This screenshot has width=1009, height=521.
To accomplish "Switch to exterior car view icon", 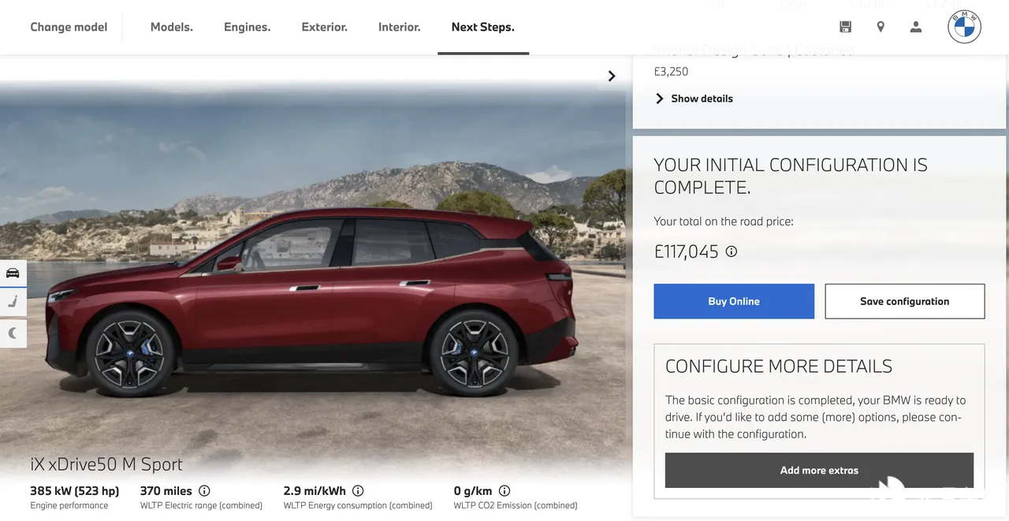I will [13, 274].
